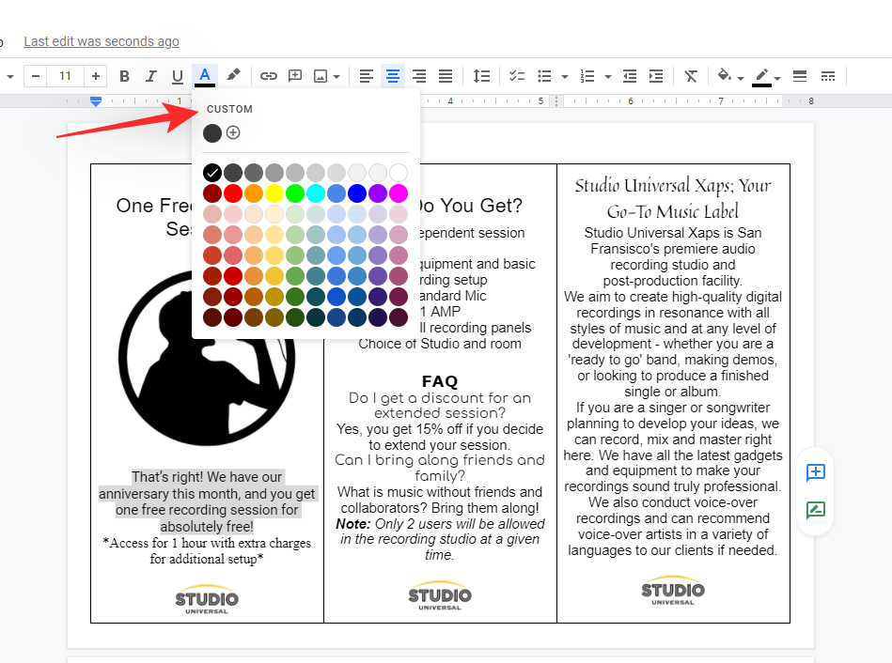Screen dimensions: 892x663
Task: Add a custom color with plus button
Action: click(x=233, y=132)
